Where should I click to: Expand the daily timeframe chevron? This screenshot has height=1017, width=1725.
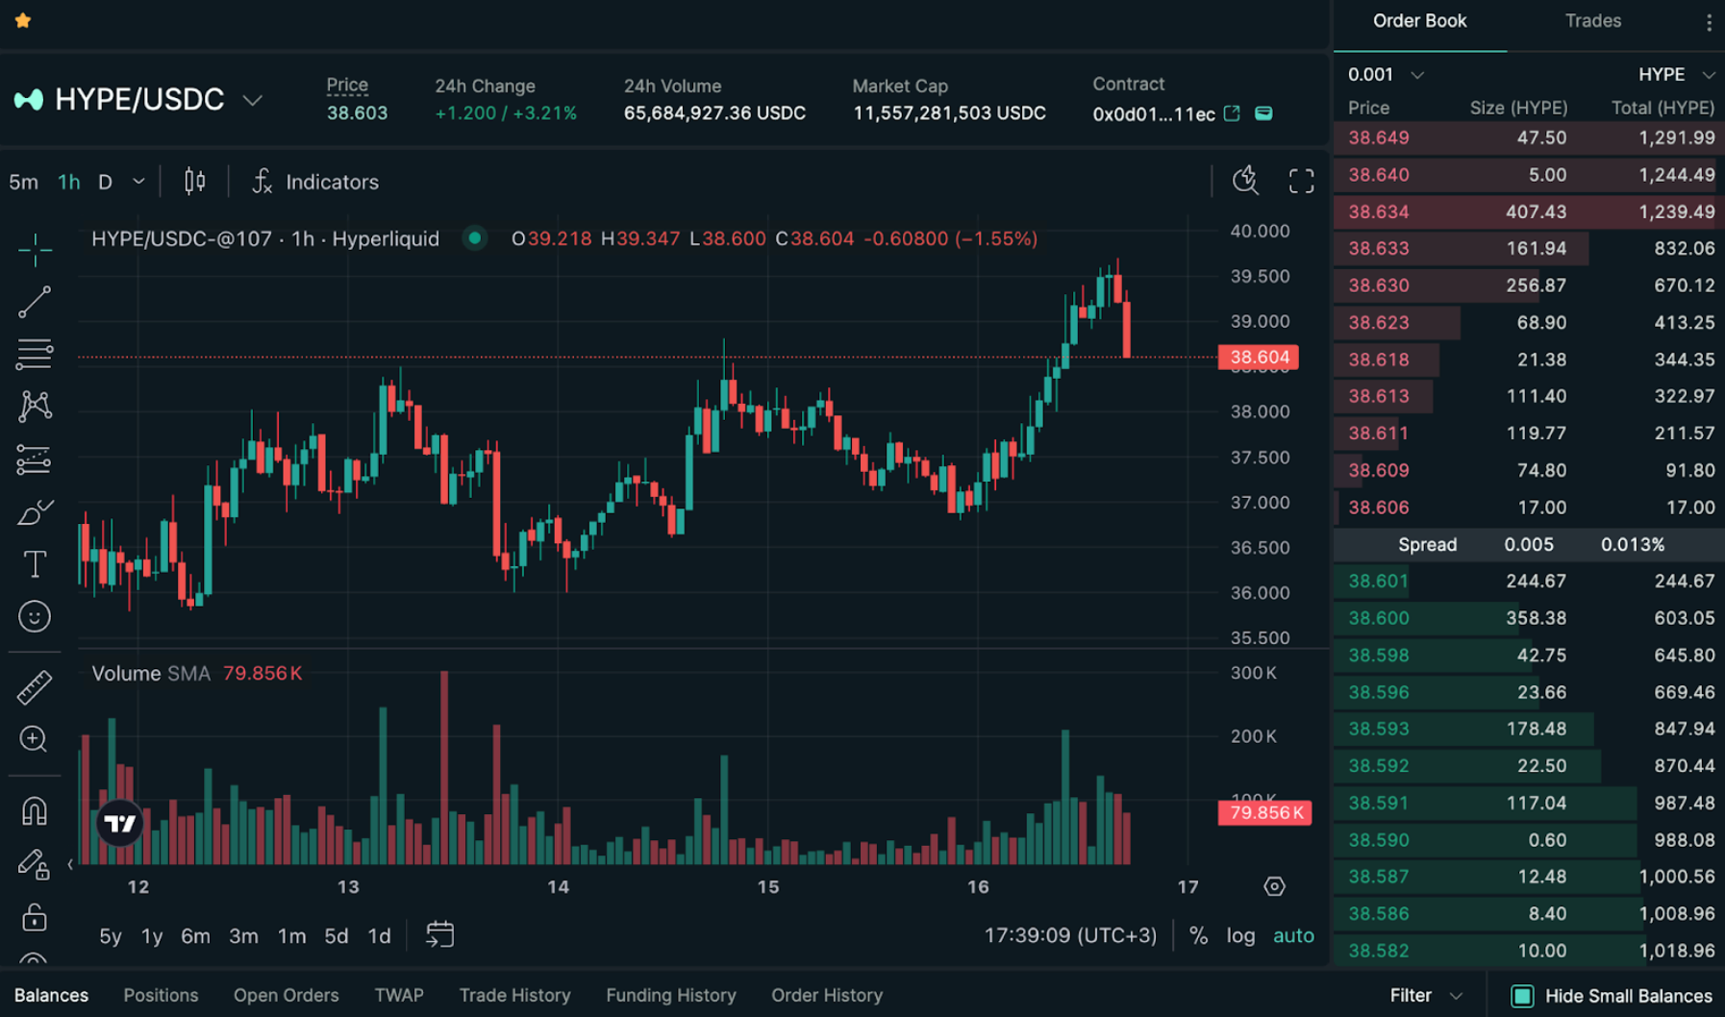click(137, 181)
